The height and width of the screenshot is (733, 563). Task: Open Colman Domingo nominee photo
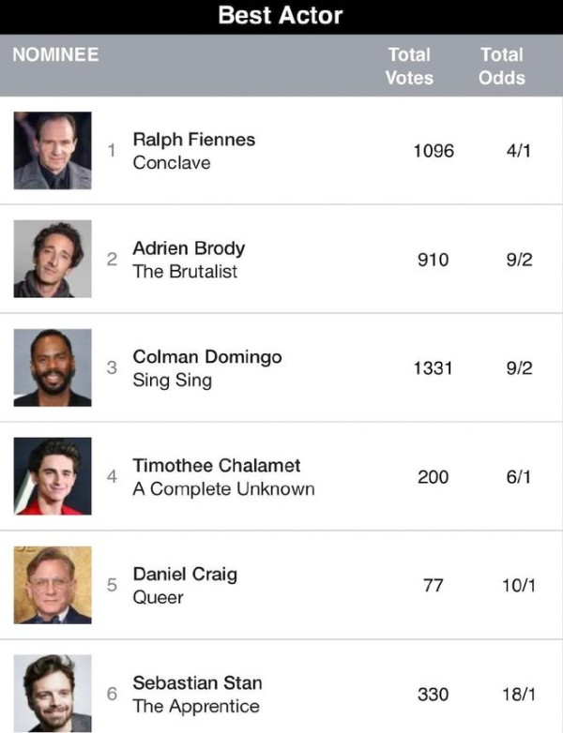(x=53, y=367)
